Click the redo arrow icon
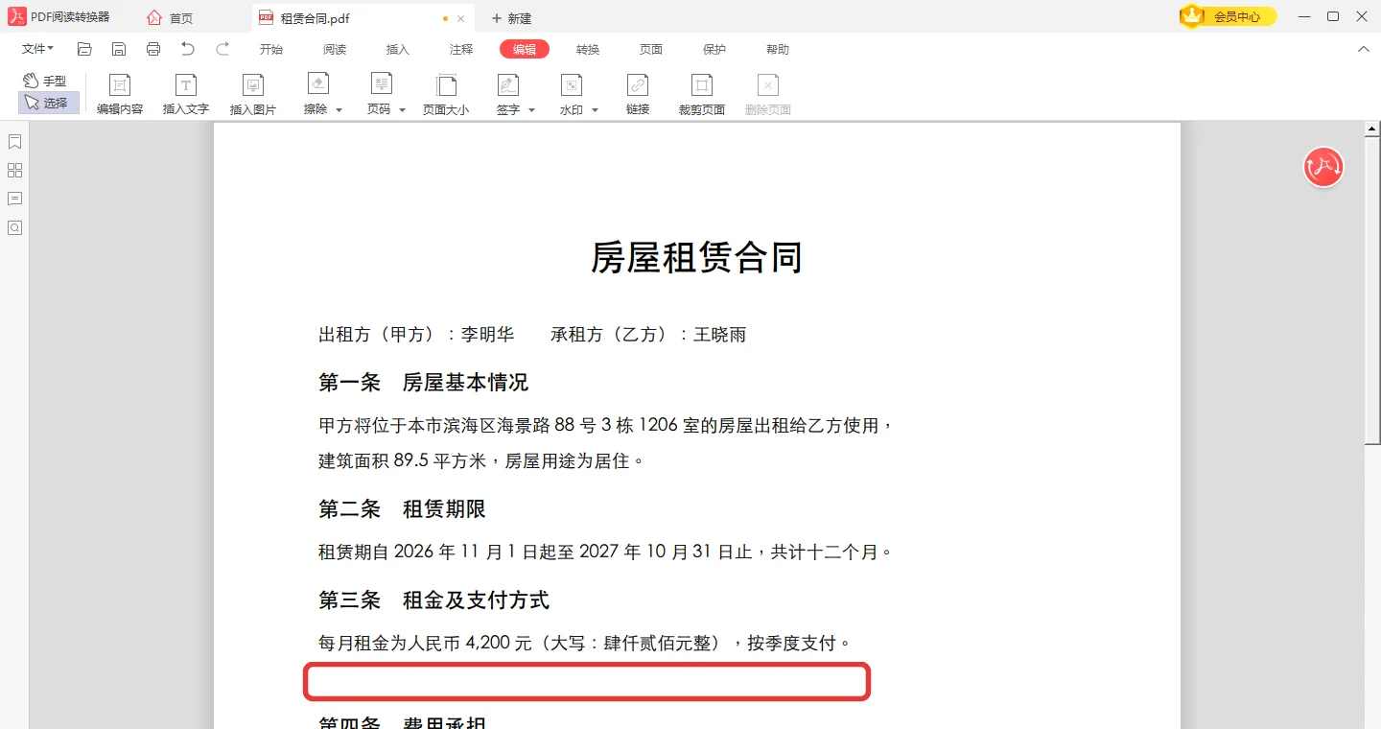1381x729 pixels. coord(222,49)
